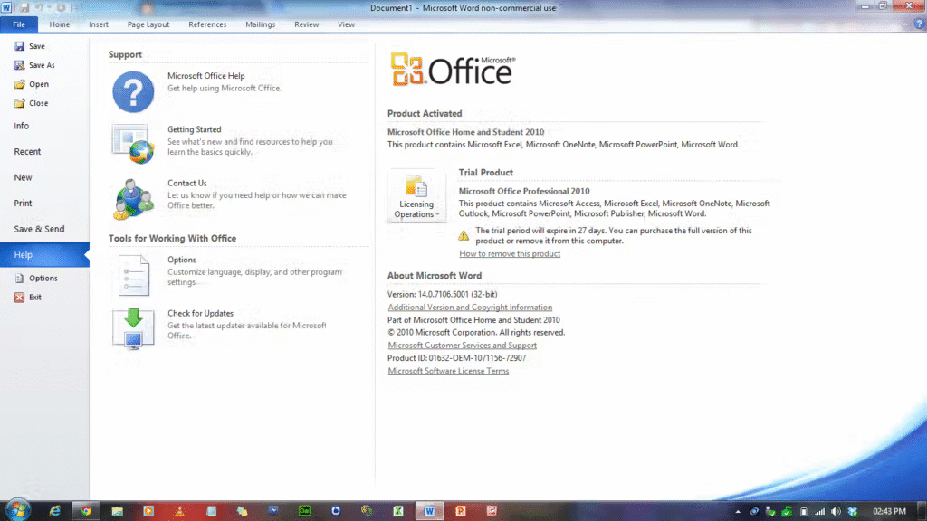Open the References ribbon tab
The width and height of the screenshot is (927, 521).
pyautogui.click(x=207, y=24)
